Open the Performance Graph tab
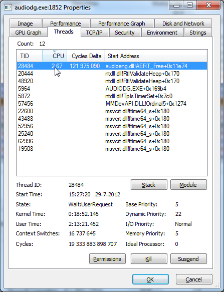 pos(122,24)
